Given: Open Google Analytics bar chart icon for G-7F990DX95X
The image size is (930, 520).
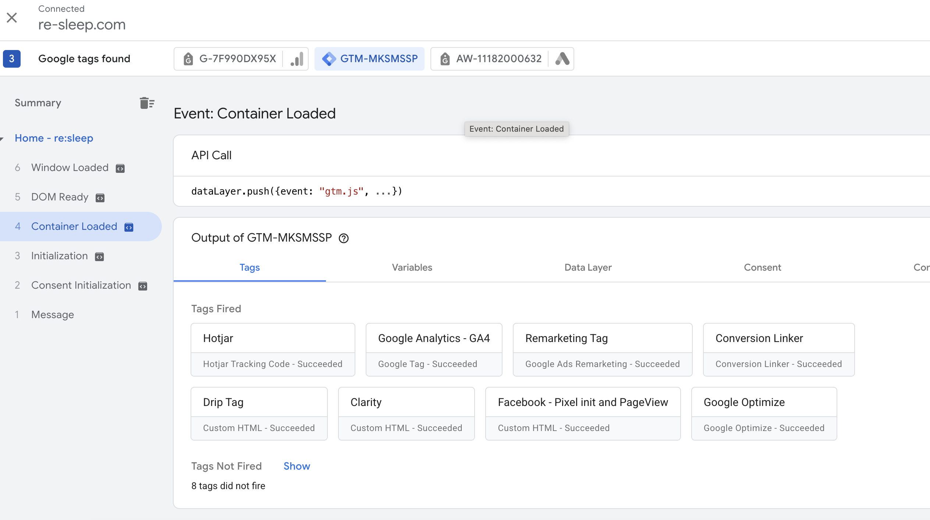Looking at the screenshot, I should pos(297,59).
